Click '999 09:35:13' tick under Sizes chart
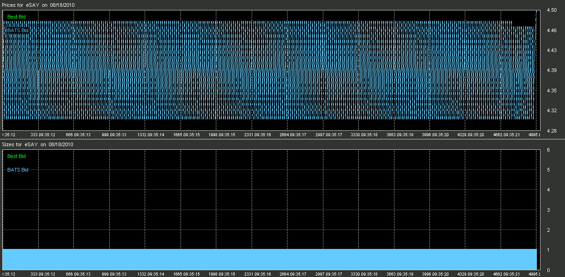 [114, 274]
